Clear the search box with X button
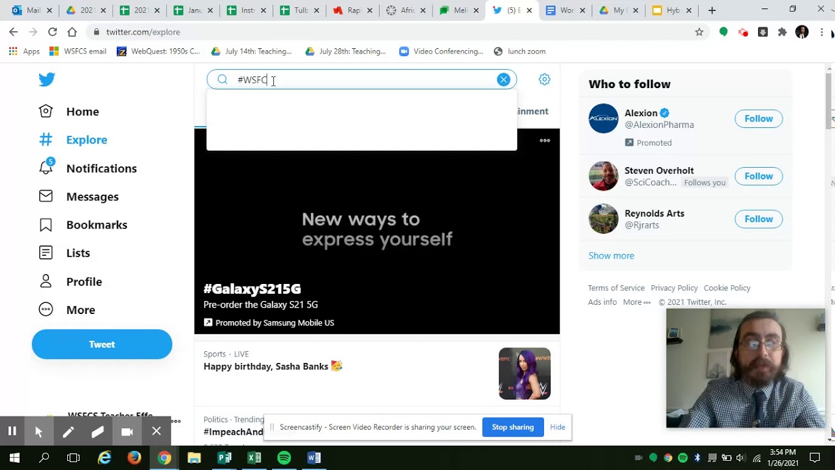The image size is (835, 470). (504, 80)
